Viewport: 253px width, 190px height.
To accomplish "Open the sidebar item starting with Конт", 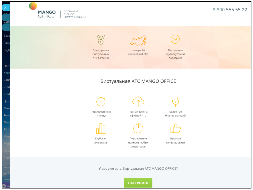I will pyautogui.click(x=6, y=73).
